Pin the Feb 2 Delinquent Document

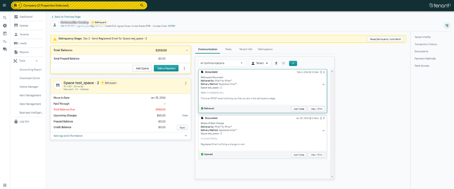324,72
